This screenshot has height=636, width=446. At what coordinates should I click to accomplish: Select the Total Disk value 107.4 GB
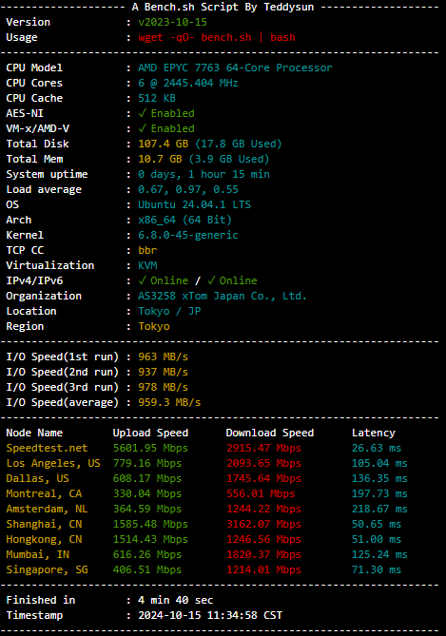tap(164, 144)
